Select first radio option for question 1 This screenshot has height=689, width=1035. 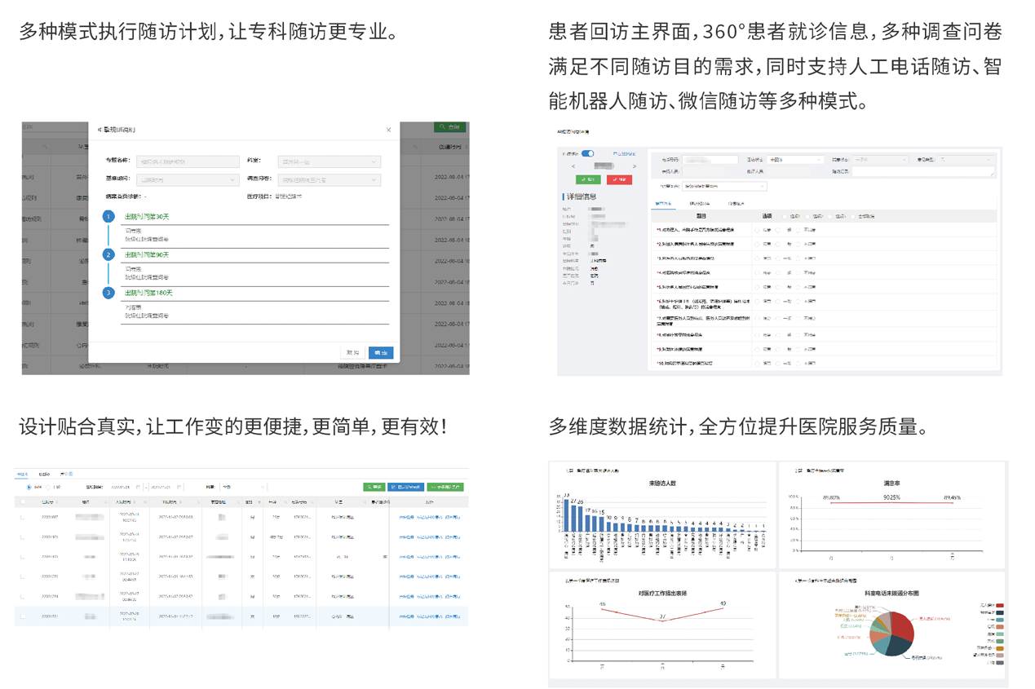coord(757,230)
